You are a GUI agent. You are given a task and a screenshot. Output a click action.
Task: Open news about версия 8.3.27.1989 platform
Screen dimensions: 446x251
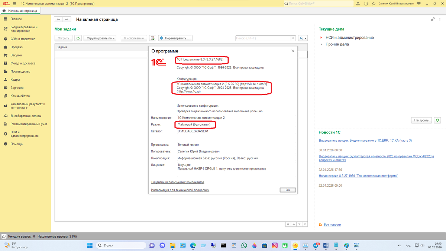point(358,176)
